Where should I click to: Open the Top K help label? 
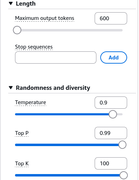(22, 164)
